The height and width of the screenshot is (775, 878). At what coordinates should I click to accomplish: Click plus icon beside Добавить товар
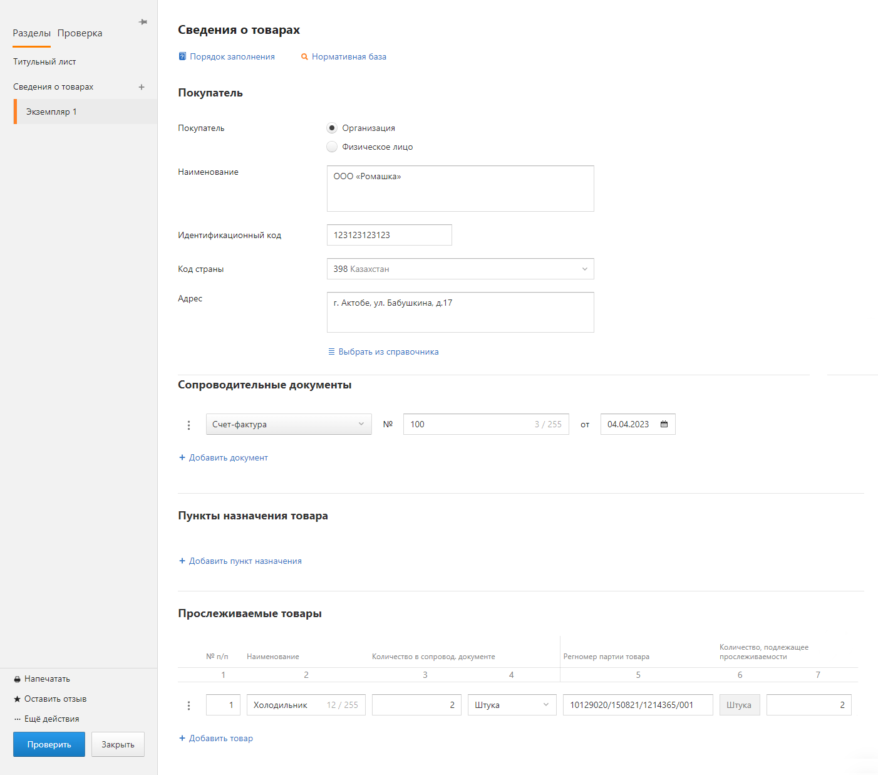coord(182,738)
